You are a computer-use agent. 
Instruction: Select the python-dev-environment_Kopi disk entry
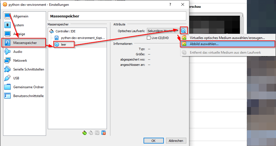[80, 38]
